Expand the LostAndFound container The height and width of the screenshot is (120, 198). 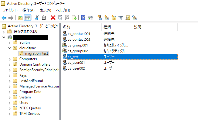click(10, 81)
